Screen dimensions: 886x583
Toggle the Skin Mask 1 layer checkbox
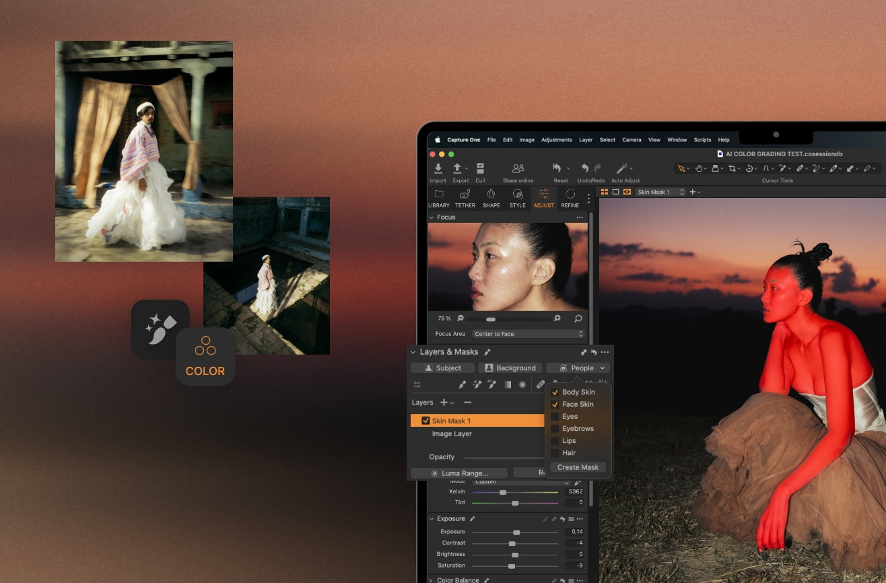(x=425, y=421)
